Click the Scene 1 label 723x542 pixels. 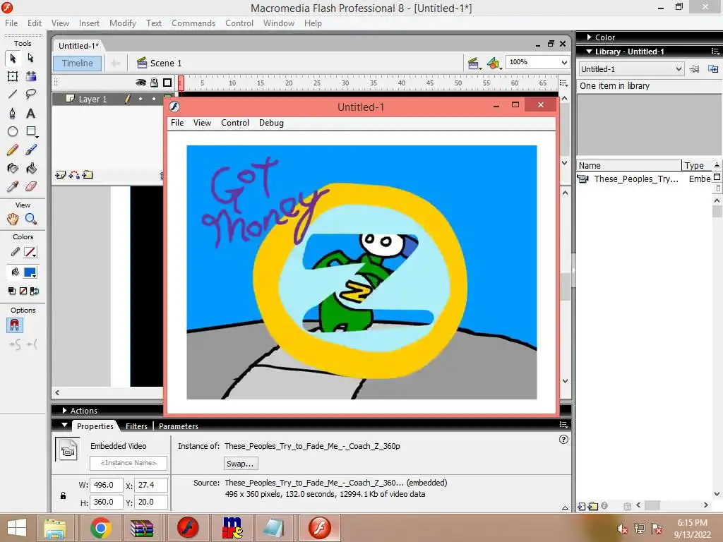coord(165,63)
